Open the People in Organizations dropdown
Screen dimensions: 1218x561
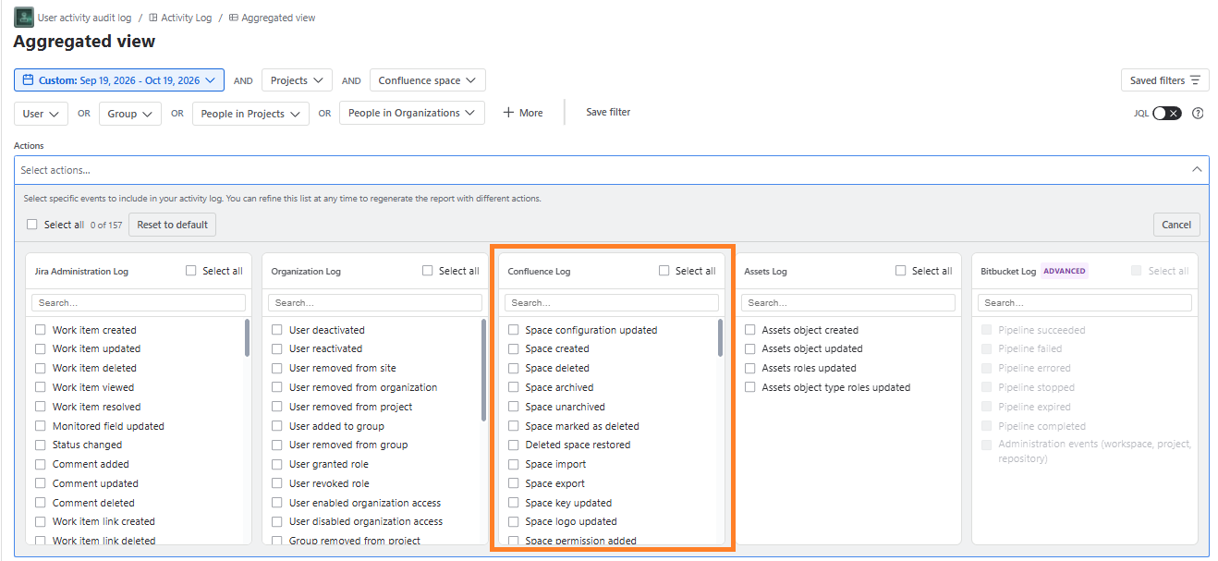click(x=412, y=114)
